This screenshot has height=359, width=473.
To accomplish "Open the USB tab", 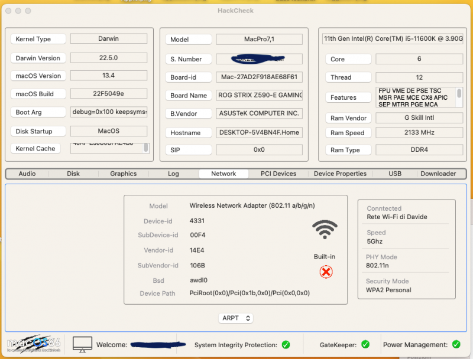I will point(395,174).
